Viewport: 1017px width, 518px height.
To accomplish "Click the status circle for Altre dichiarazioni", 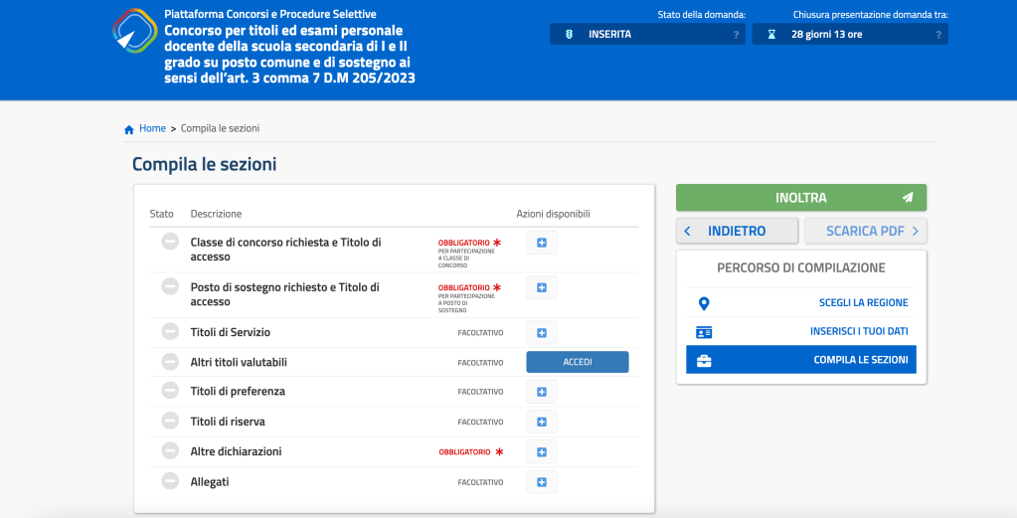I will pos(170,451).
